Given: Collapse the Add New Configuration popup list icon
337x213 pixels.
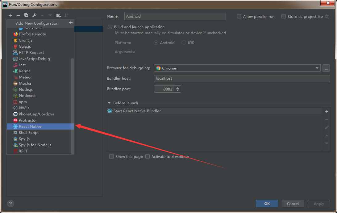Looking at the screenshot, I should (70, 23).
